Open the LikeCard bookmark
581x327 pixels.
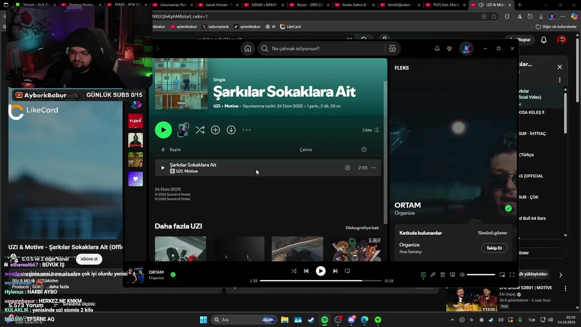point(290,26)
